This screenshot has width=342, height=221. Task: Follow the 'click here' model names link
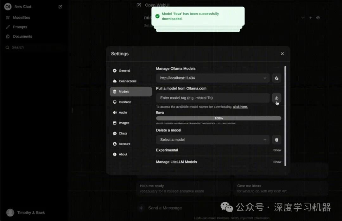coord(240,107)
